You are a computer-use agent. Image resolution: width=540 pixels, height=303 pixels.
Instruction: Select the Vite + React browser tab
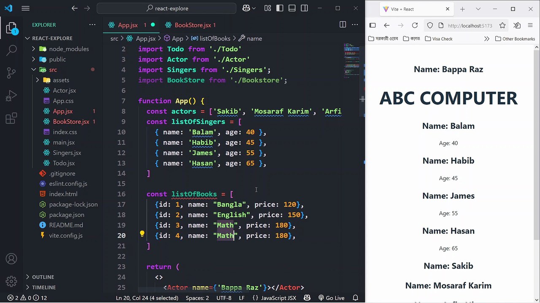[416, 9]
